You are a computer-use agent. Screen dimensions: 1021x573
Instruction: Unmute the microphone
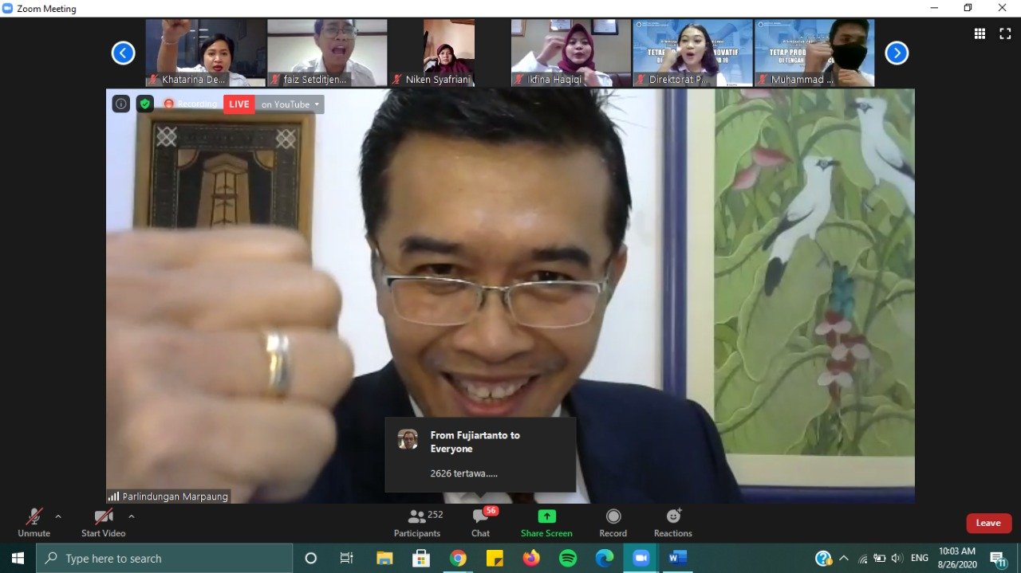pyautogui.click(x=34, y=523)
